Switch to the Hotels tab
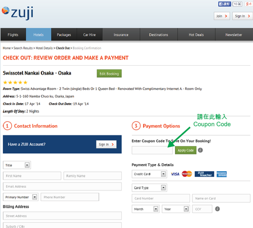This screenshot has height=228, width=253. [39, 35]
